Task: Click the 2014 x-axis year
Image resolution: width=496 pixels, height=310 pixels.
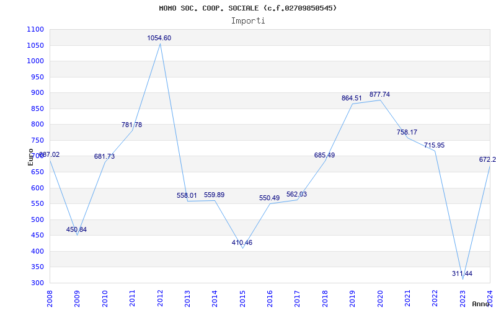Action: pyautogui.click(x=215, y=298)
